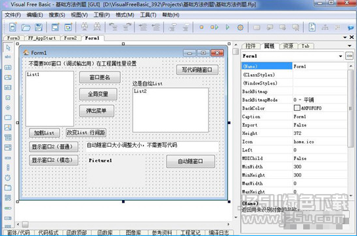
Task: Open the 搜索(S) menu
Action: pyautogui.click(x=57, y=15)
